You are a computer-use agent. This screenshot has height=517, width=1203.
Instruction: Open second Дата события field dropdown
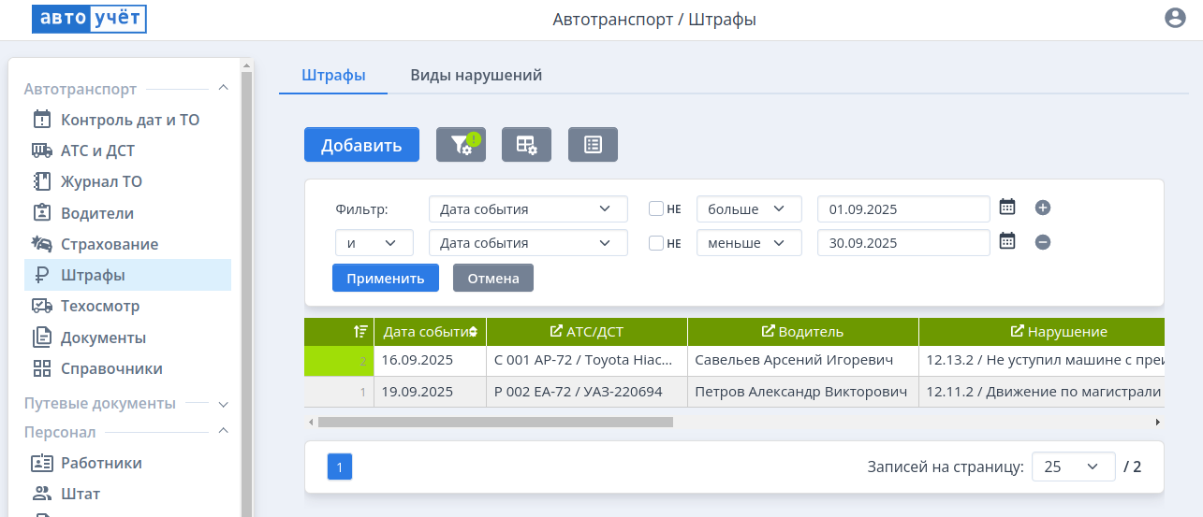pos(528,242)
